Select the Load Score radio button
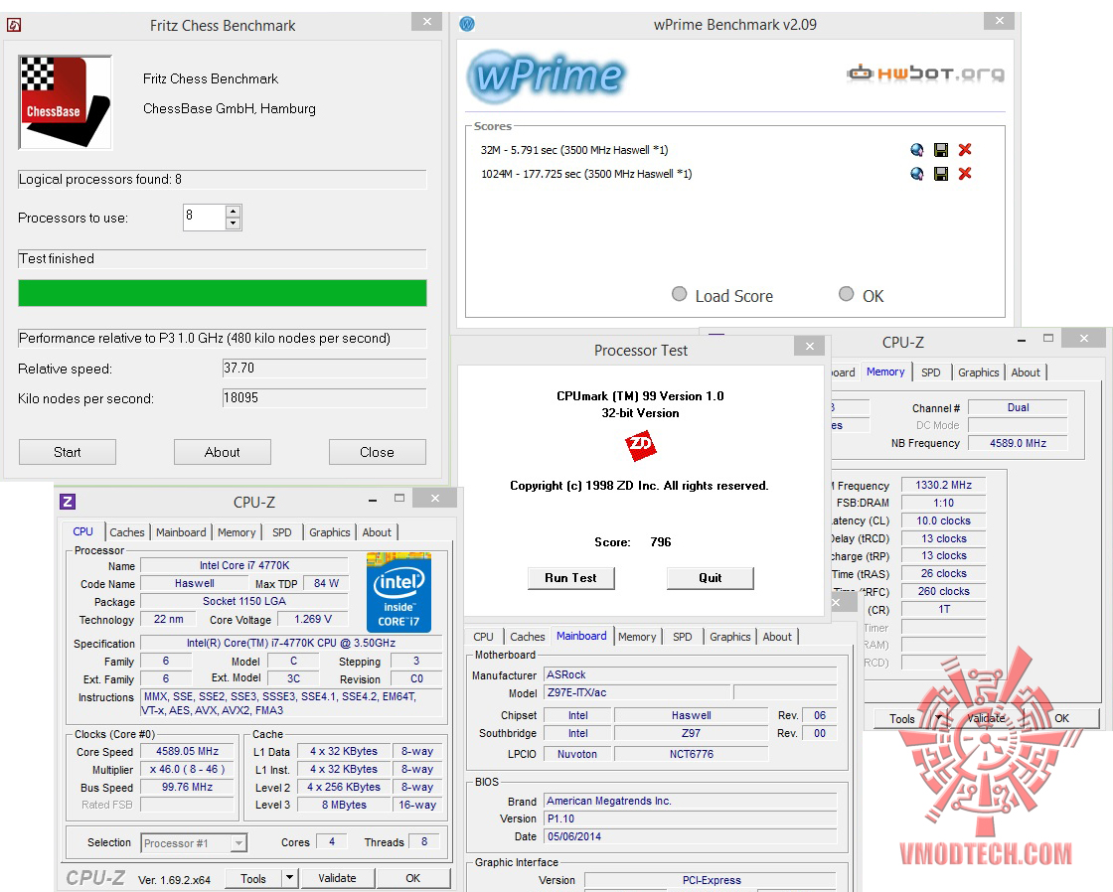The width and height of the screenshot is (1113, 892). (x=680, y=294)
